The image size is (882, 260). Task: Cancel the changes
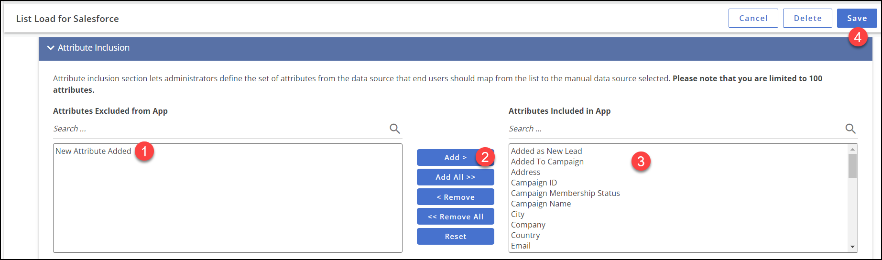point(753,18)
